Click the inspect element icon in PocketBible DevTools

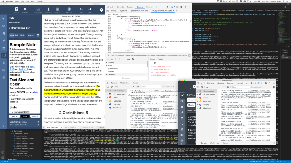(x=108, y=7)
